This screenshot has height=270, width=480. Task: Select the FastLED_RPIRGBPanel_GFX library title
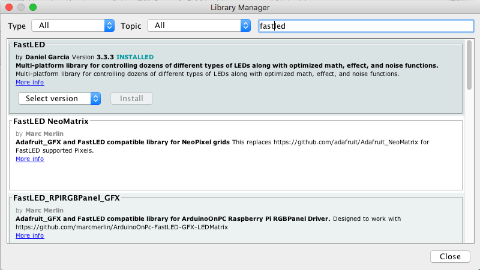click(67, 198)
